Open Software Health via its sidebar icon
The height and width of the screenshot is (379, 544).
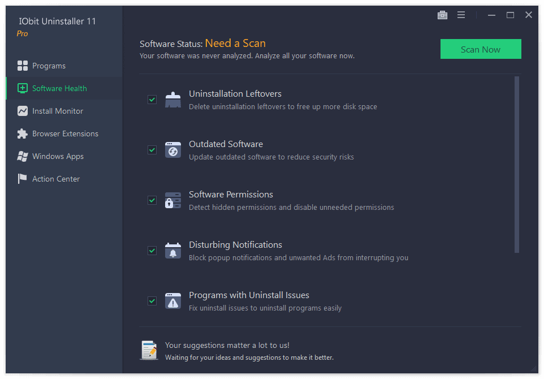pos(23,88)
